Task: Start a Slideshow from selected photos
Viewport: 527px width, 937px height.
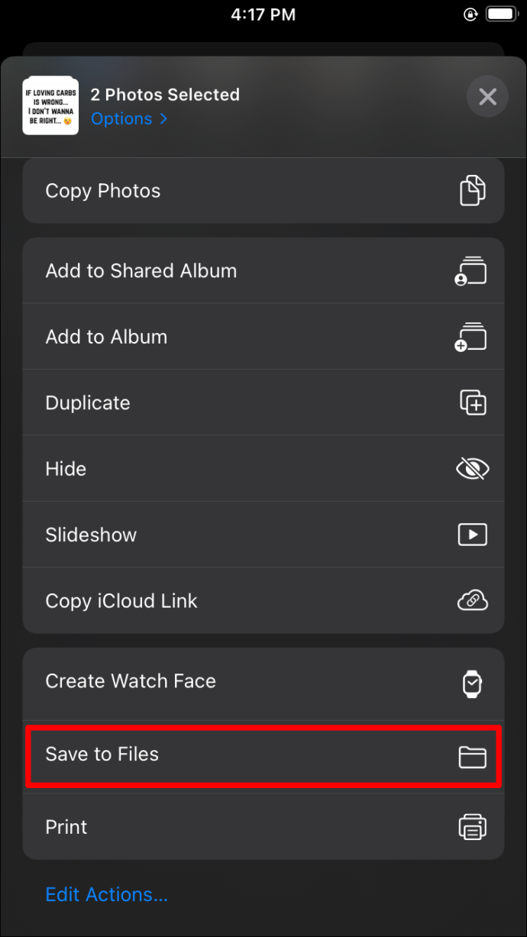Action: coord(91,535)
